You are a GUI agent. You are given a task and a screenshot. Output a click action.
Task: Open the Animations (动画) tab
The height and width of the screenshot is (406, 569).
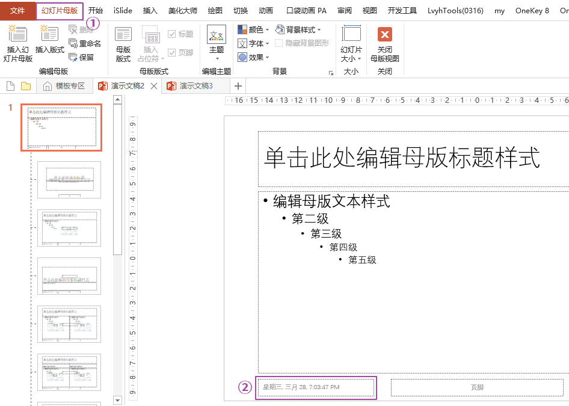[266, 11]
